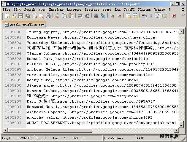The height and width of the screenshot is (142, 187).
Task: Click the Close All documents icon
Action: pyautogui.click(x=41, y=16)
